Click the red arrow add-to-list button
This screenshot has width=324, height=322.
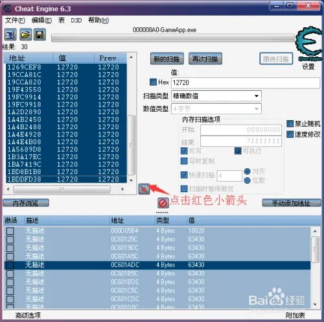144,189
